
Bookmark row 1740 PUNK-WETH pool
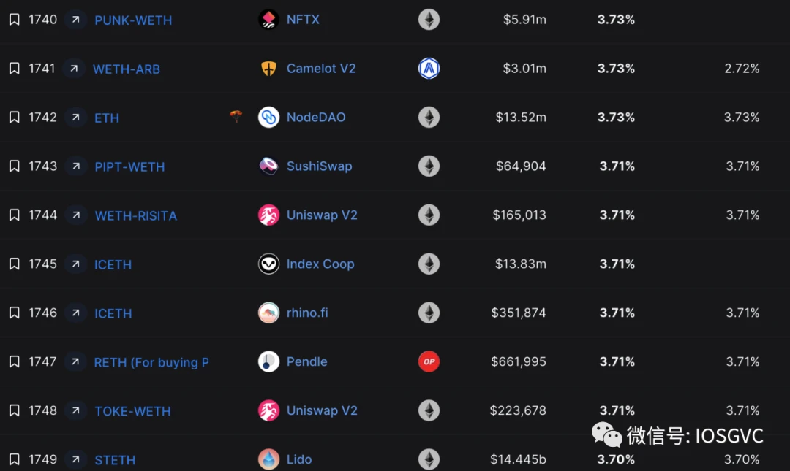pos(15,20)
